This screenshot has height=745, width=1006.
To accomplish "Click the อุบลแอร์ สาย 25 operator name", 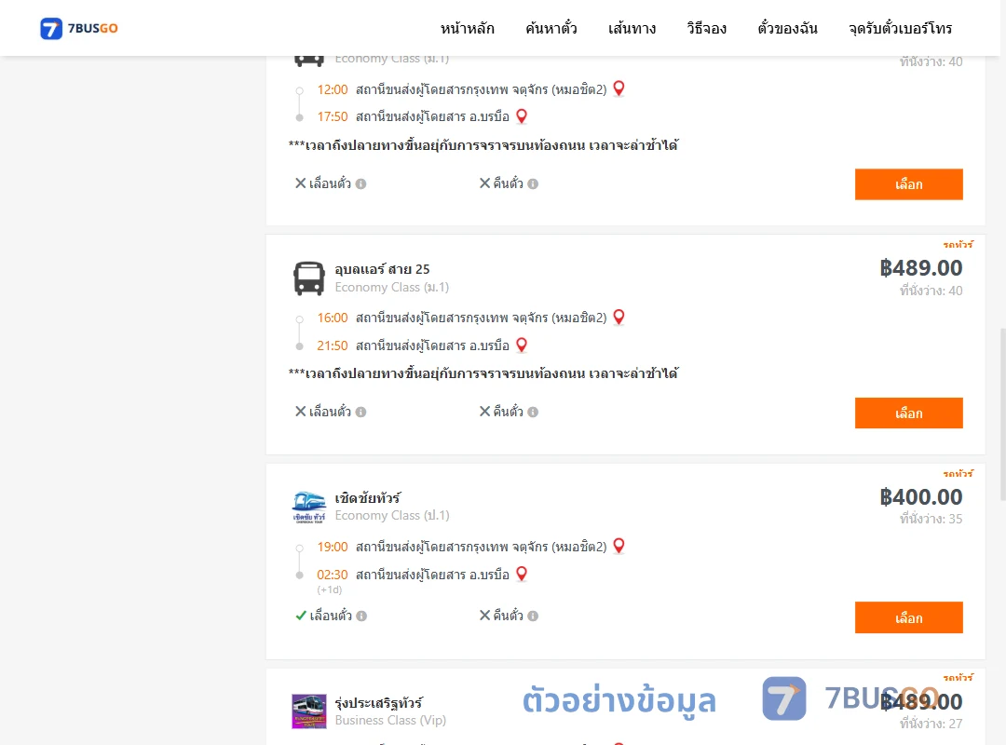I will (x=383, y=269).
